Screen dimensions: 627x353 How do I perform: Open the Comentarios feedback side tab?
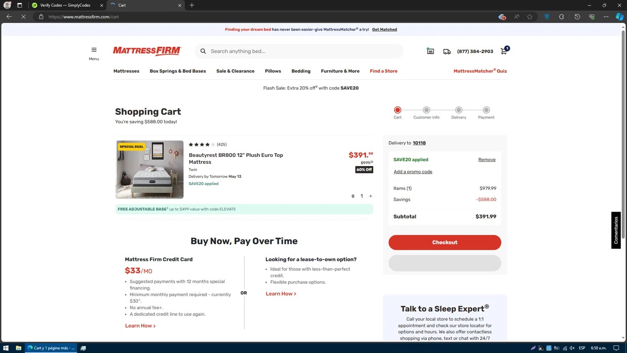(x=616, y=230)
